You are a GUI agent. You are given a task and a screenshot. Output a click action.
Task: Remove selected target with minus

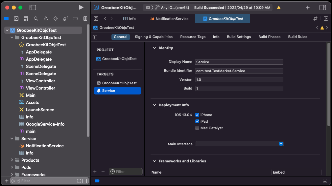pos(103,172)
